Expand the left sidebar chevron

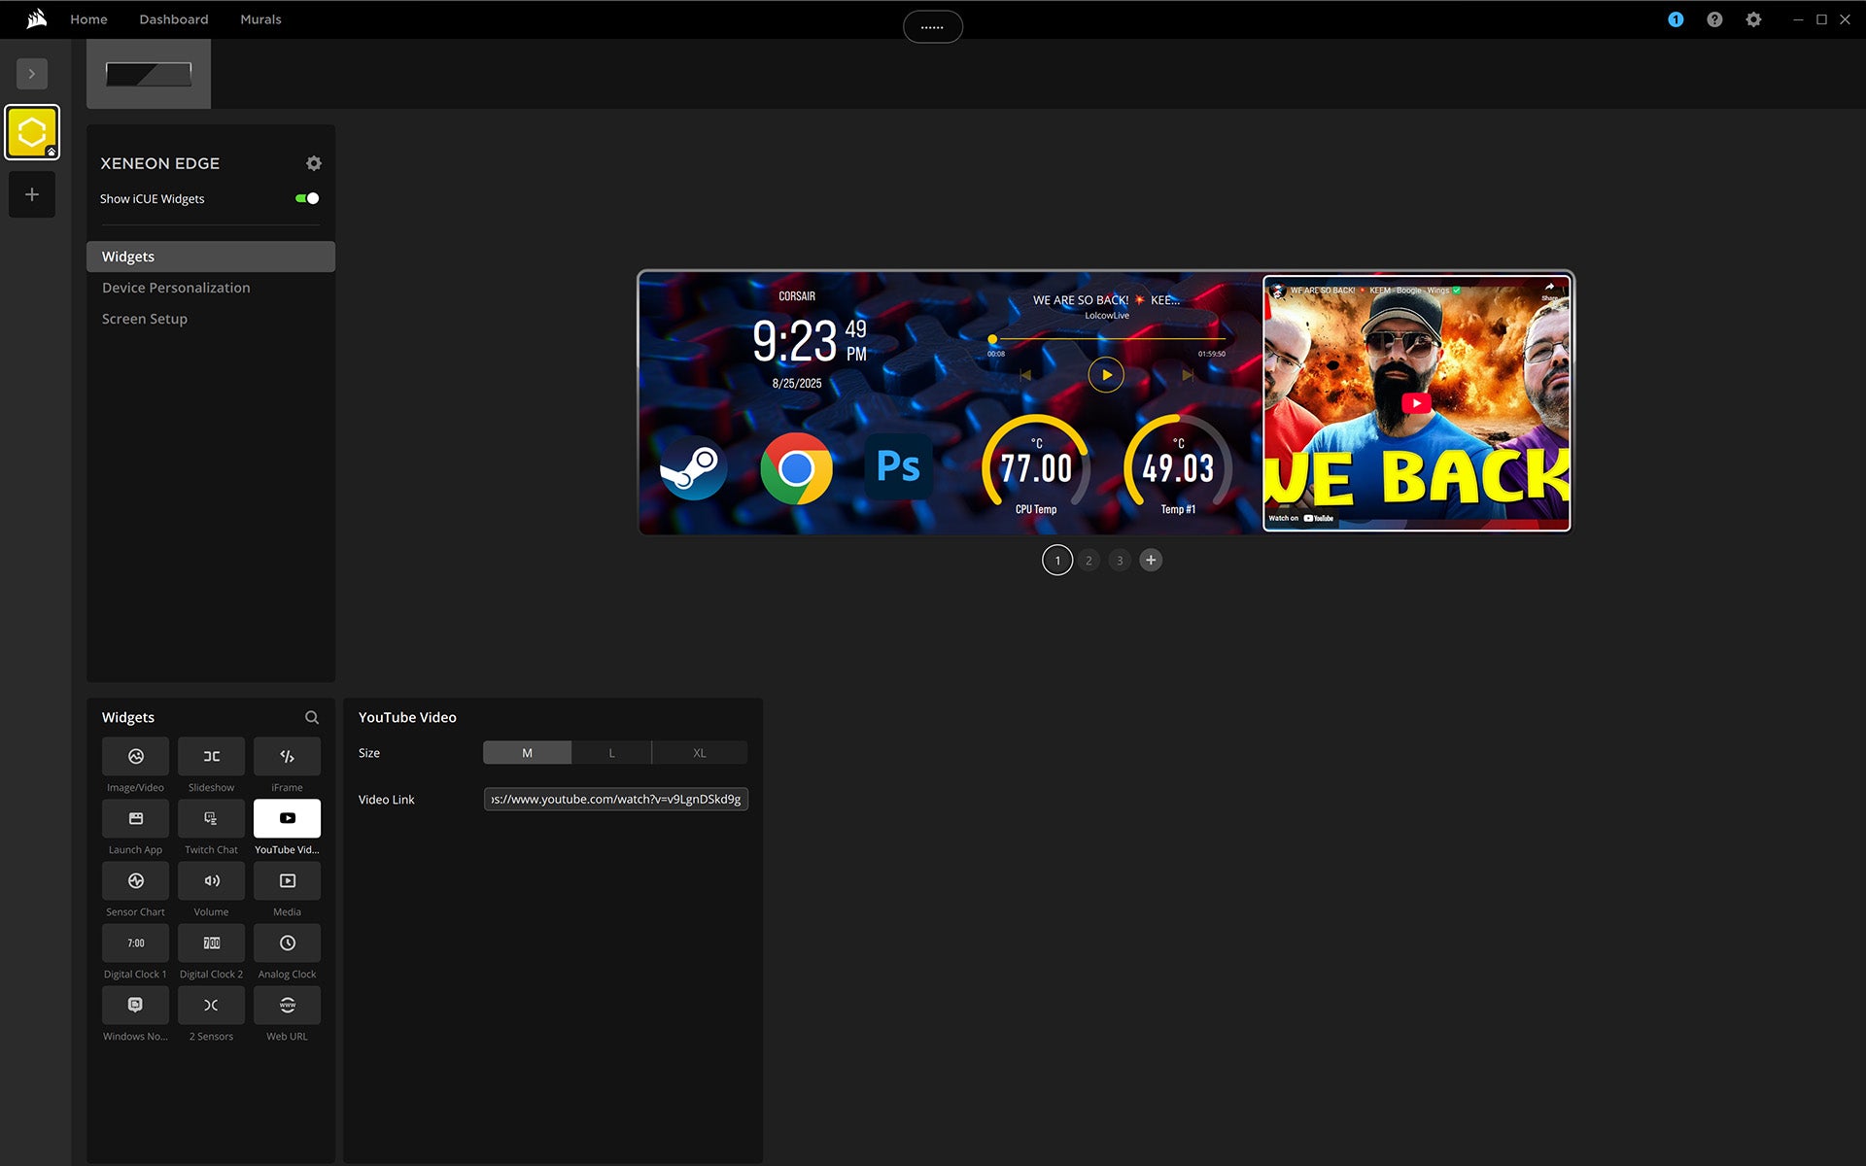point(32,74)
